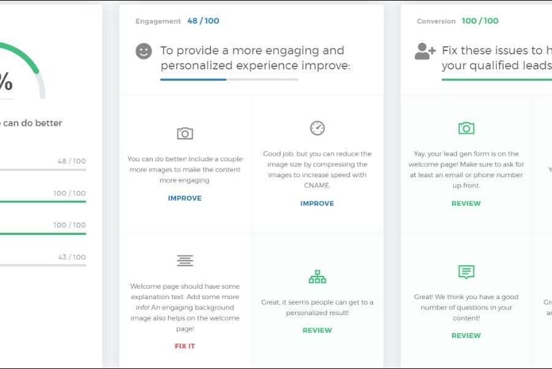Click the speed gauge icon
This screenshot has width=552, height=369.
pos(317,128)
